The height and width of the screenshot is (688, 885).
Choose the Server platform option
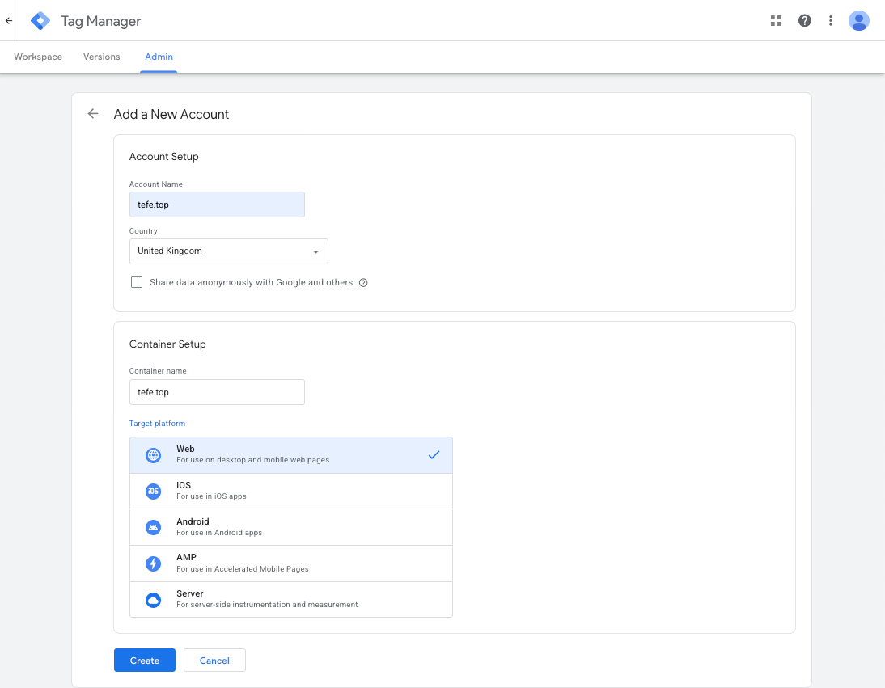click(290, 599)
